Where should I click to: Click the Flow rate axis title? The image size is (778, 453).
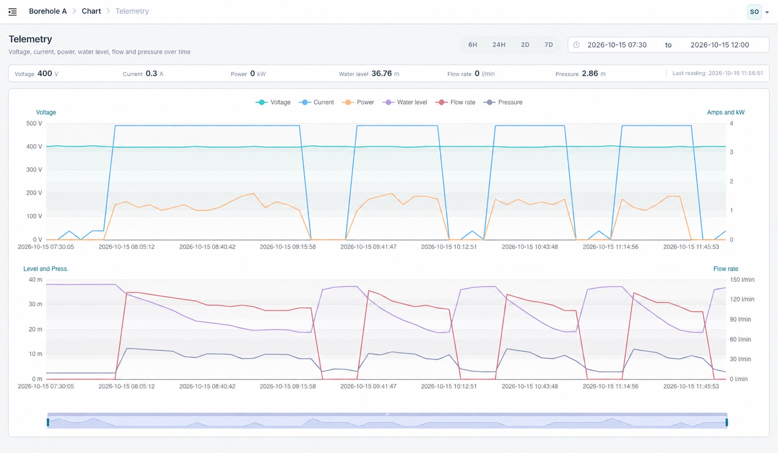pos(725,269)
